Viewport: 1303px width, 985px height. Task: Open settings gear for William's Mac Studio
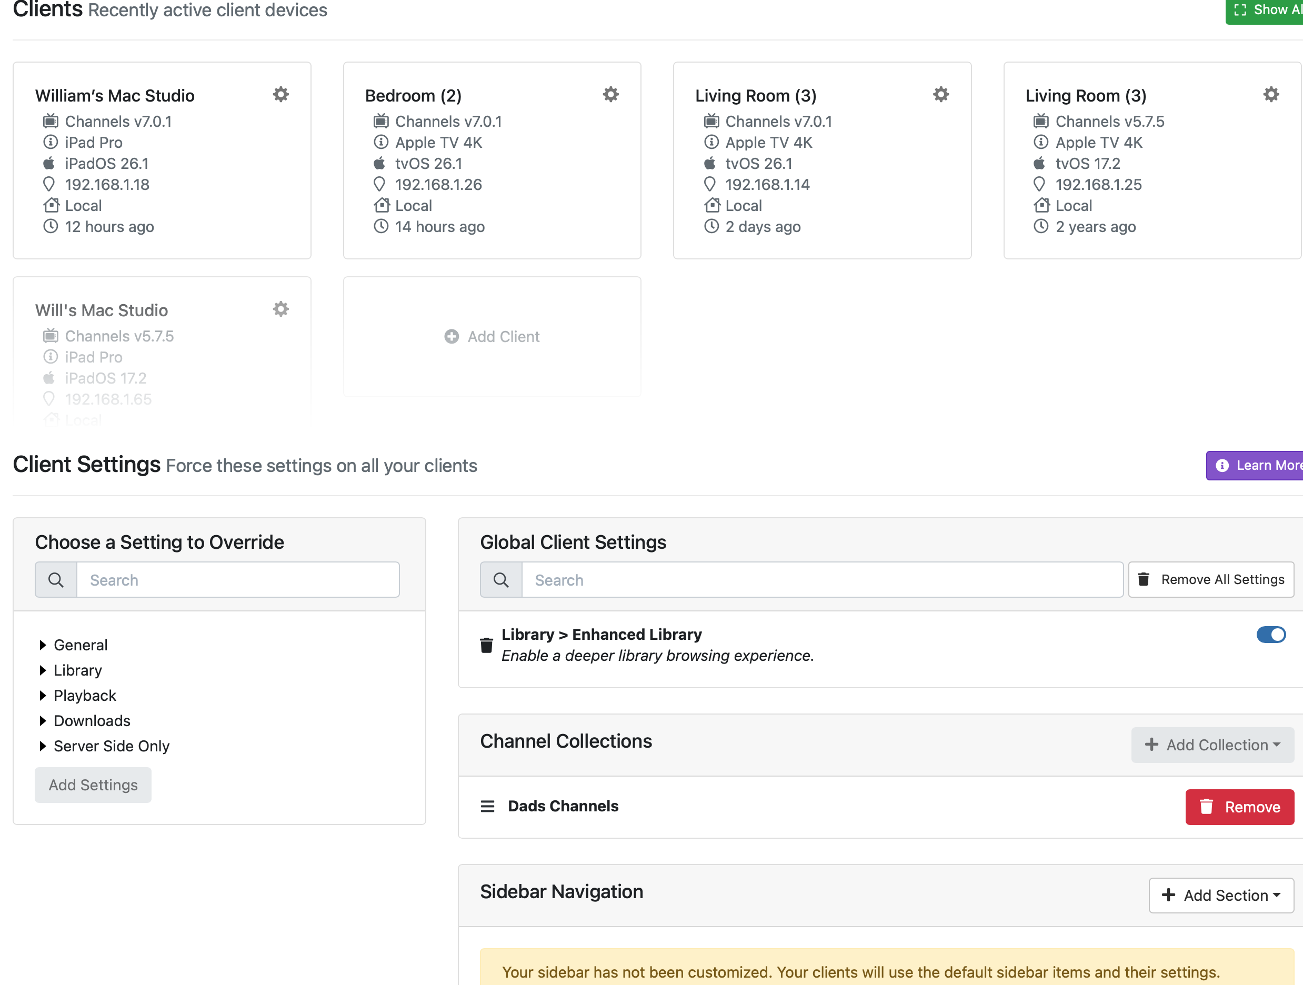point(281,94)
